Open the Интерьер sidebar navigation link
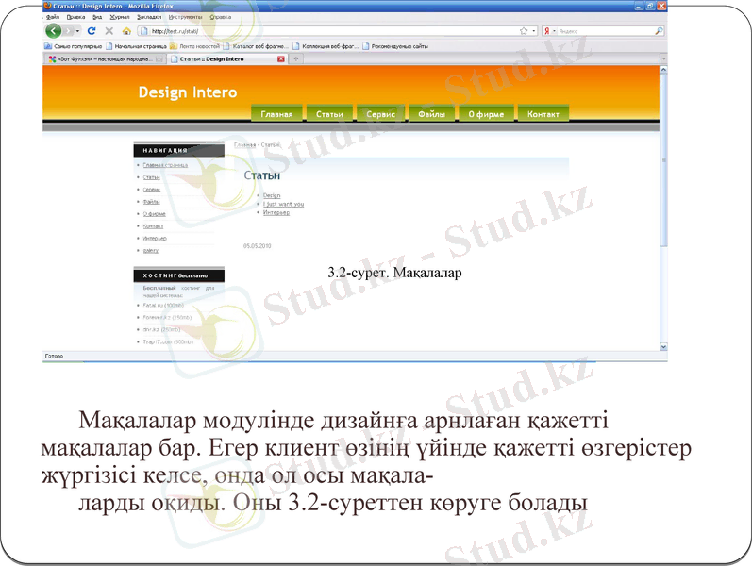 155,238
